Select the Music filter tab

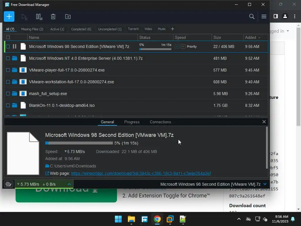(x=162, y=29)
